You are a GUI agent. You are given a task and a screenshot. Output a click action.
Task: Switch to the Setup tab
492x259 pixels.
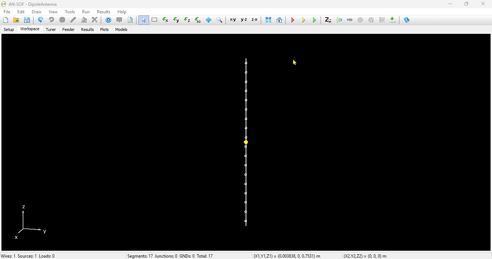coord(9,29)
